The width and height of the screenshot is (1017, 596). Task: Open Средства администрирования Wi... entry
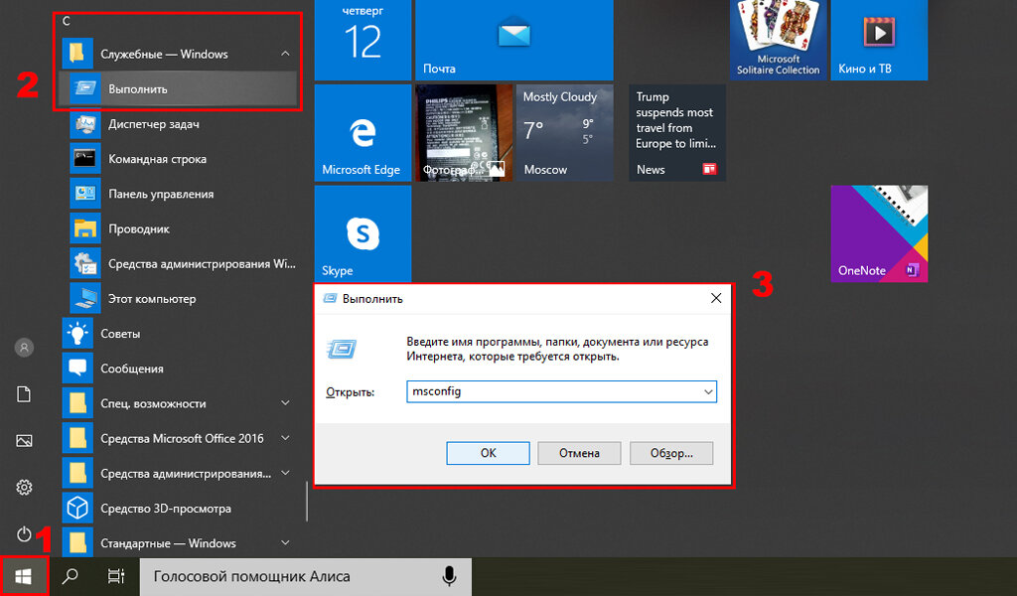pos(178,264)
